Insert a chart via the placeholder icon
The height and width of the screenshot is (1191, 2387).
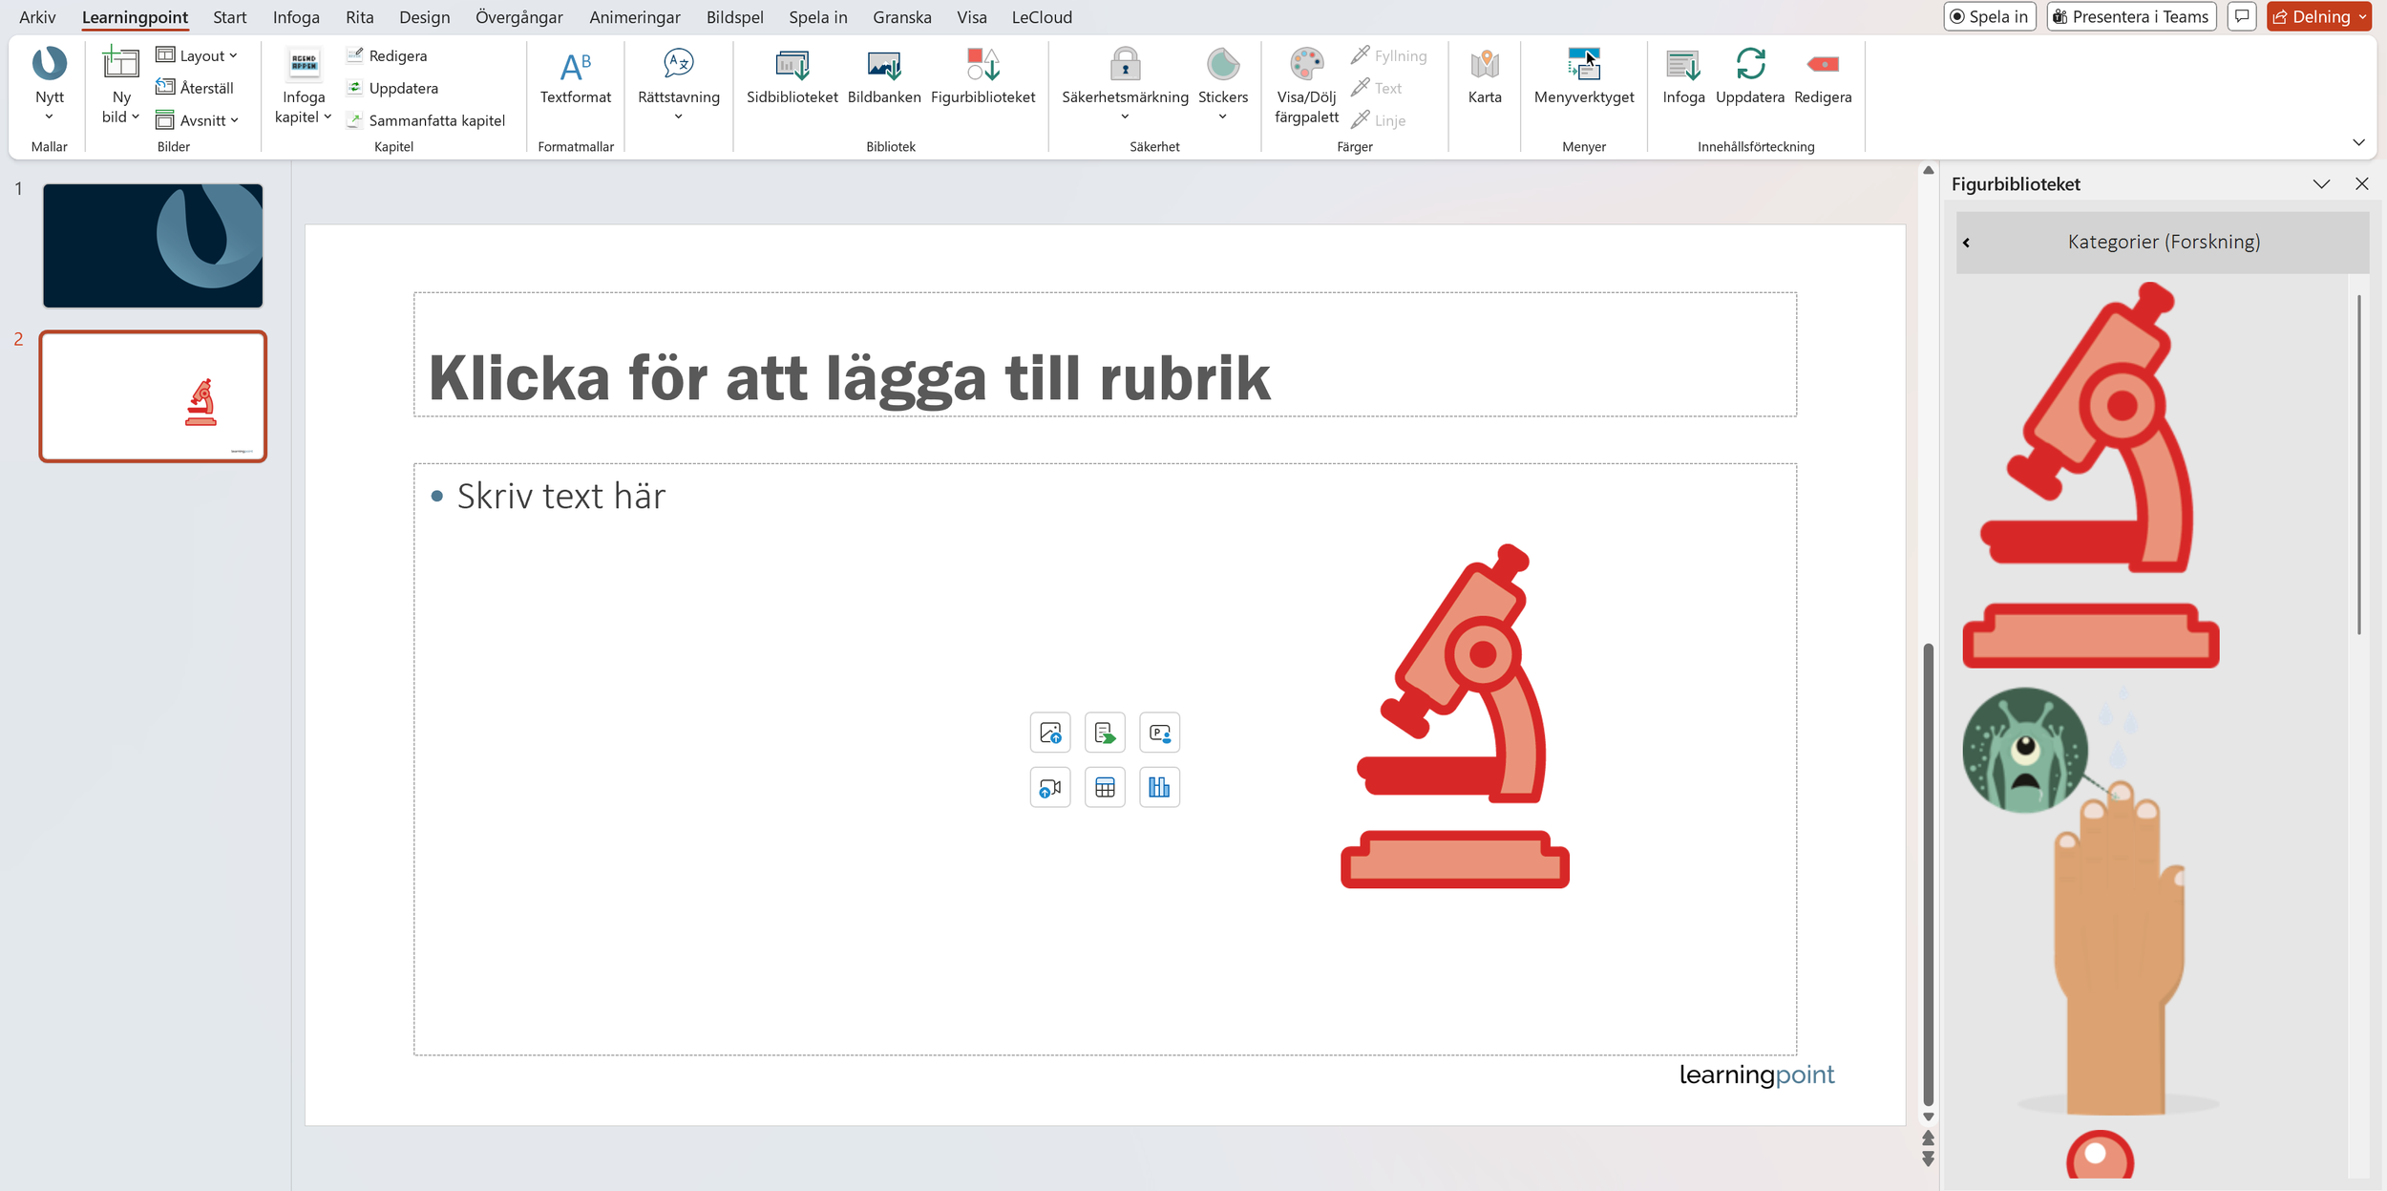pos(1159,788)
